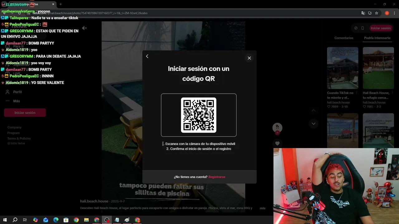The image size is (399, 224).
Task: Click the Google Translate icon in address bar
Action: pos(363,13)
